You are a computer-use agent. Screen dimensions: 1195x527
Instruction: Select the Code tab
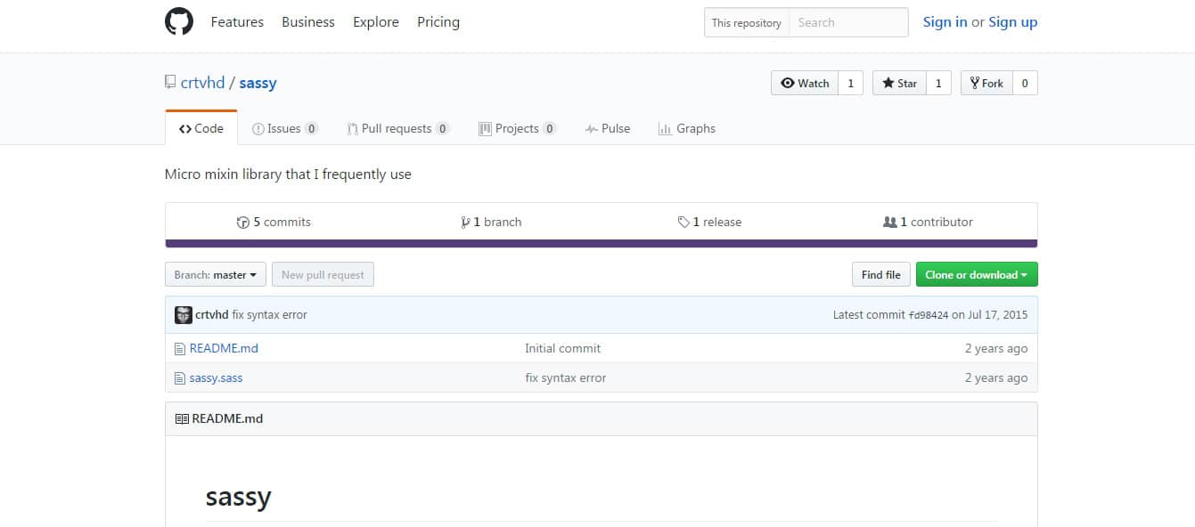pyautogui.click(x=201, y=128)
